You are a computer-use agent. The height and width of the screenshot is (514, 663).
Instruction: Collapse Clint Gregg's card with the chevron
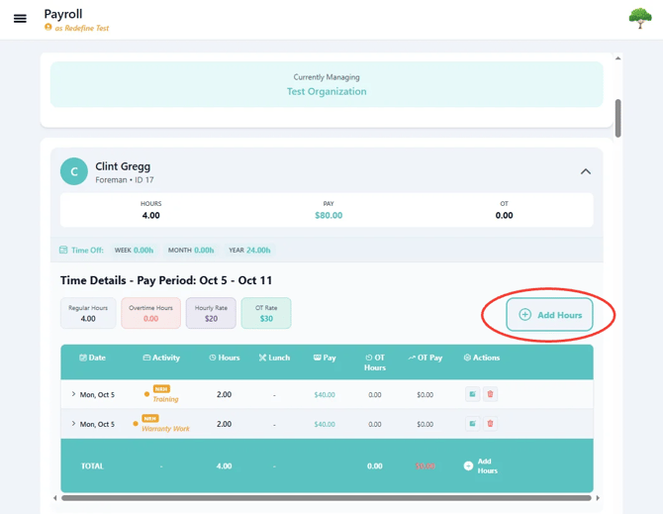(586, 171)
